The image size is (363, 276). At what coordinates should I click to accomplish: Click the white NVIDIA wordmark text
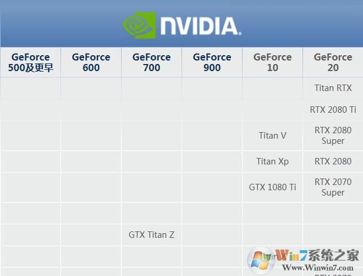tap(199, 25)
